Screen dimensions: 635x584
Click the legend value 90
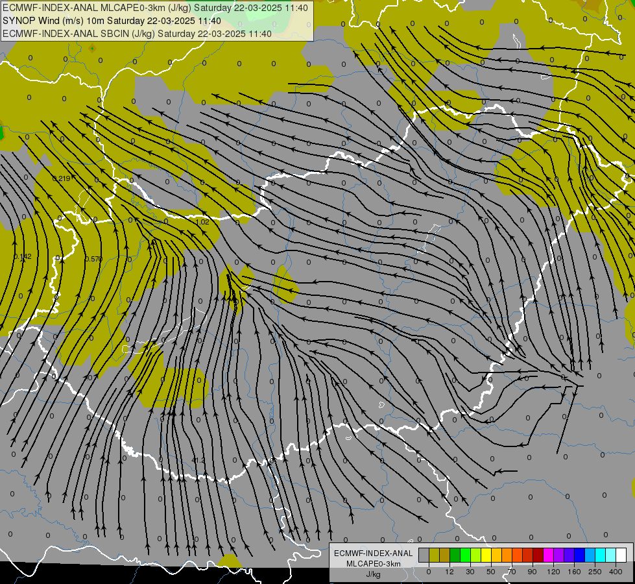coord(532,572)
